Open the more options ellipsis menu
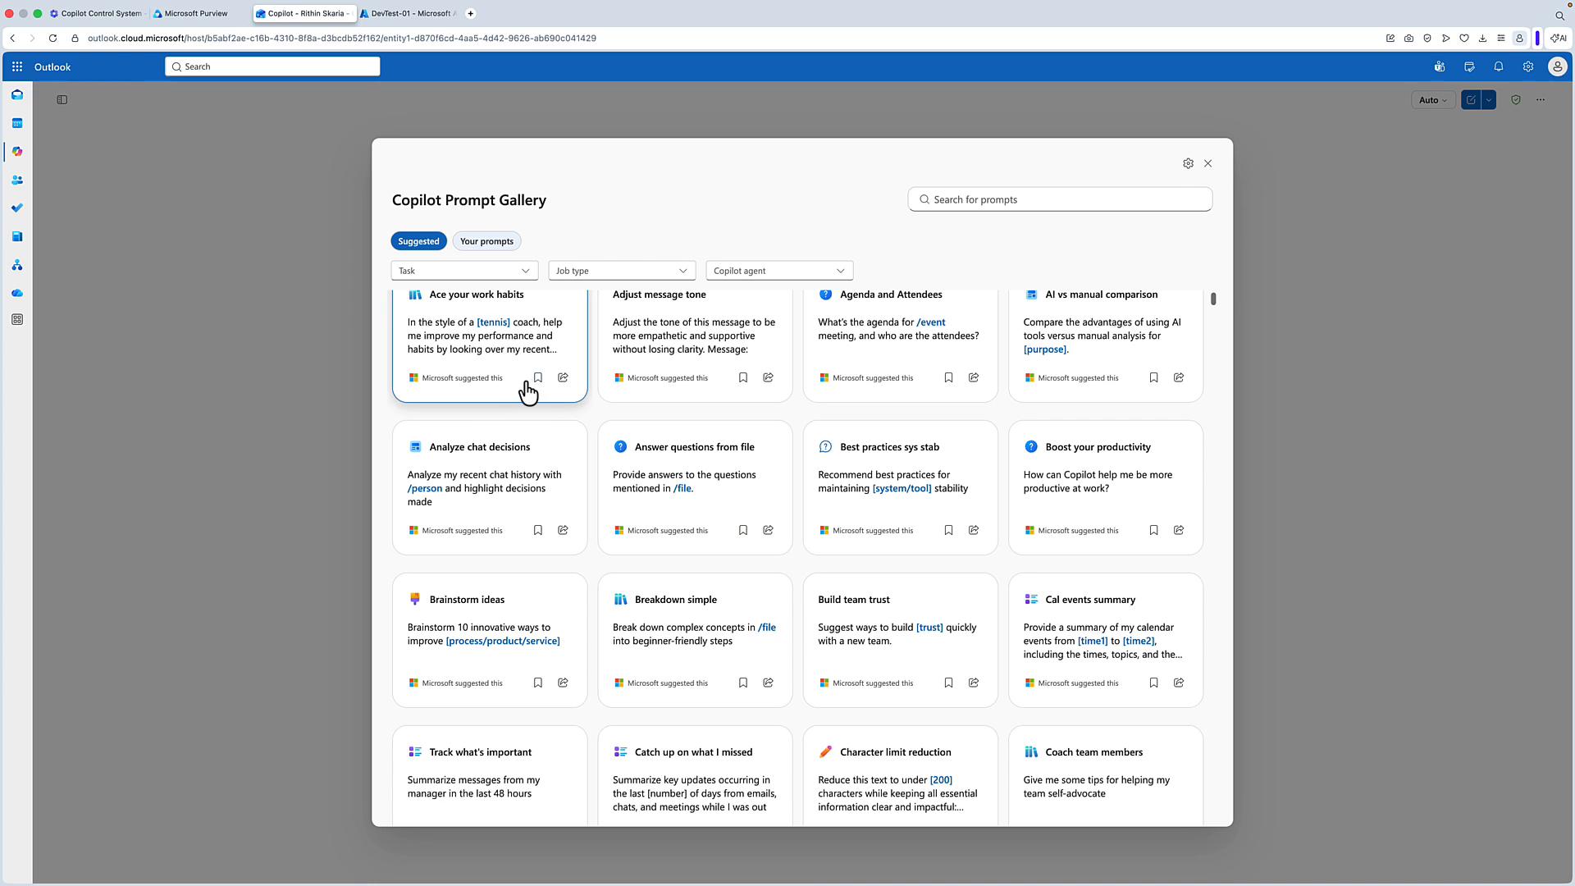The width and height of the screenshot is (1575, 886). pyautogui.click(x=1541, y=100)
